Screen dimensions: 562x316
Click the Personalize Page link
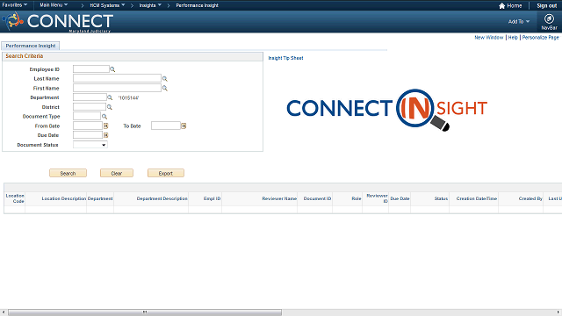(541, 37)
